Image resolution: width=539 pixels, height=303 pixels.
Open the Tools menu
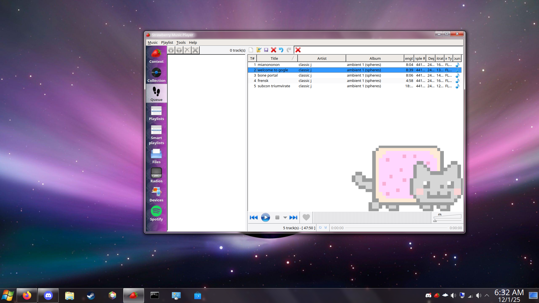pyautogui.click(x=181, y=42)
